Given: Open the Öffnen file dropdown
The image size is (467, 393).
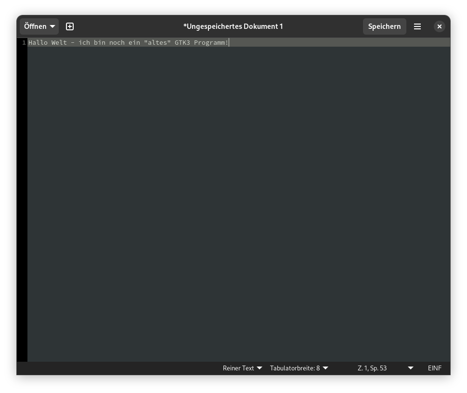Looking at the screenshot, I should [39, 26].
